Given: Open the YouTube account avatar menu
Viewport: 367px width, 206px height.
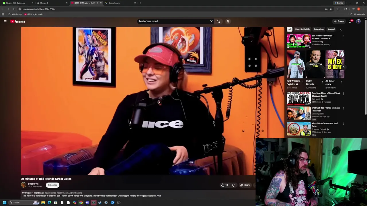Looking at the screenshot, I should 358,21.
